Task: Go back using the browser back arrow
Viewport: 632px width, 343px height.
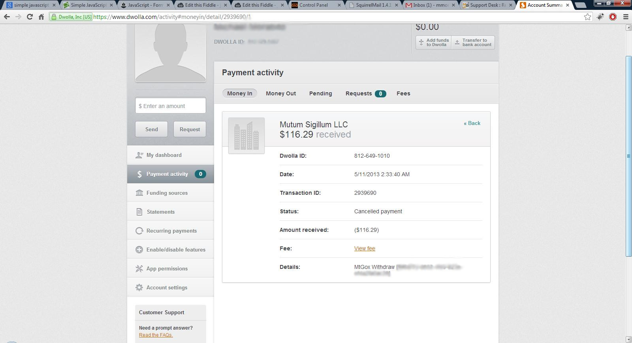Action: (x=7, y=17)
